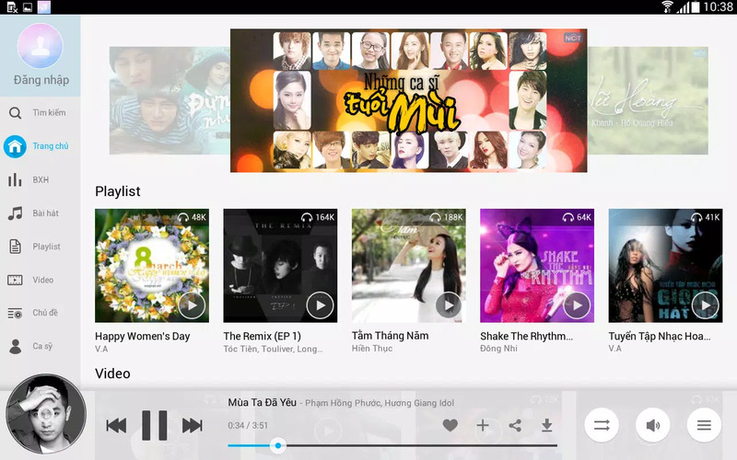Like the song with the heart icon

[450, 425]
